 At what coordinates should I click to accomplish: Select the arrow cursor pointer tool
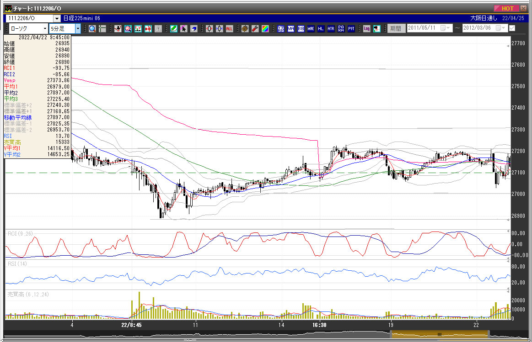pos(183,29)
